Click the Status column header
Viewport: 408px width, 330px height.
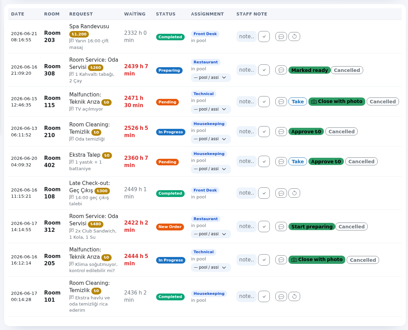(166, 14)
